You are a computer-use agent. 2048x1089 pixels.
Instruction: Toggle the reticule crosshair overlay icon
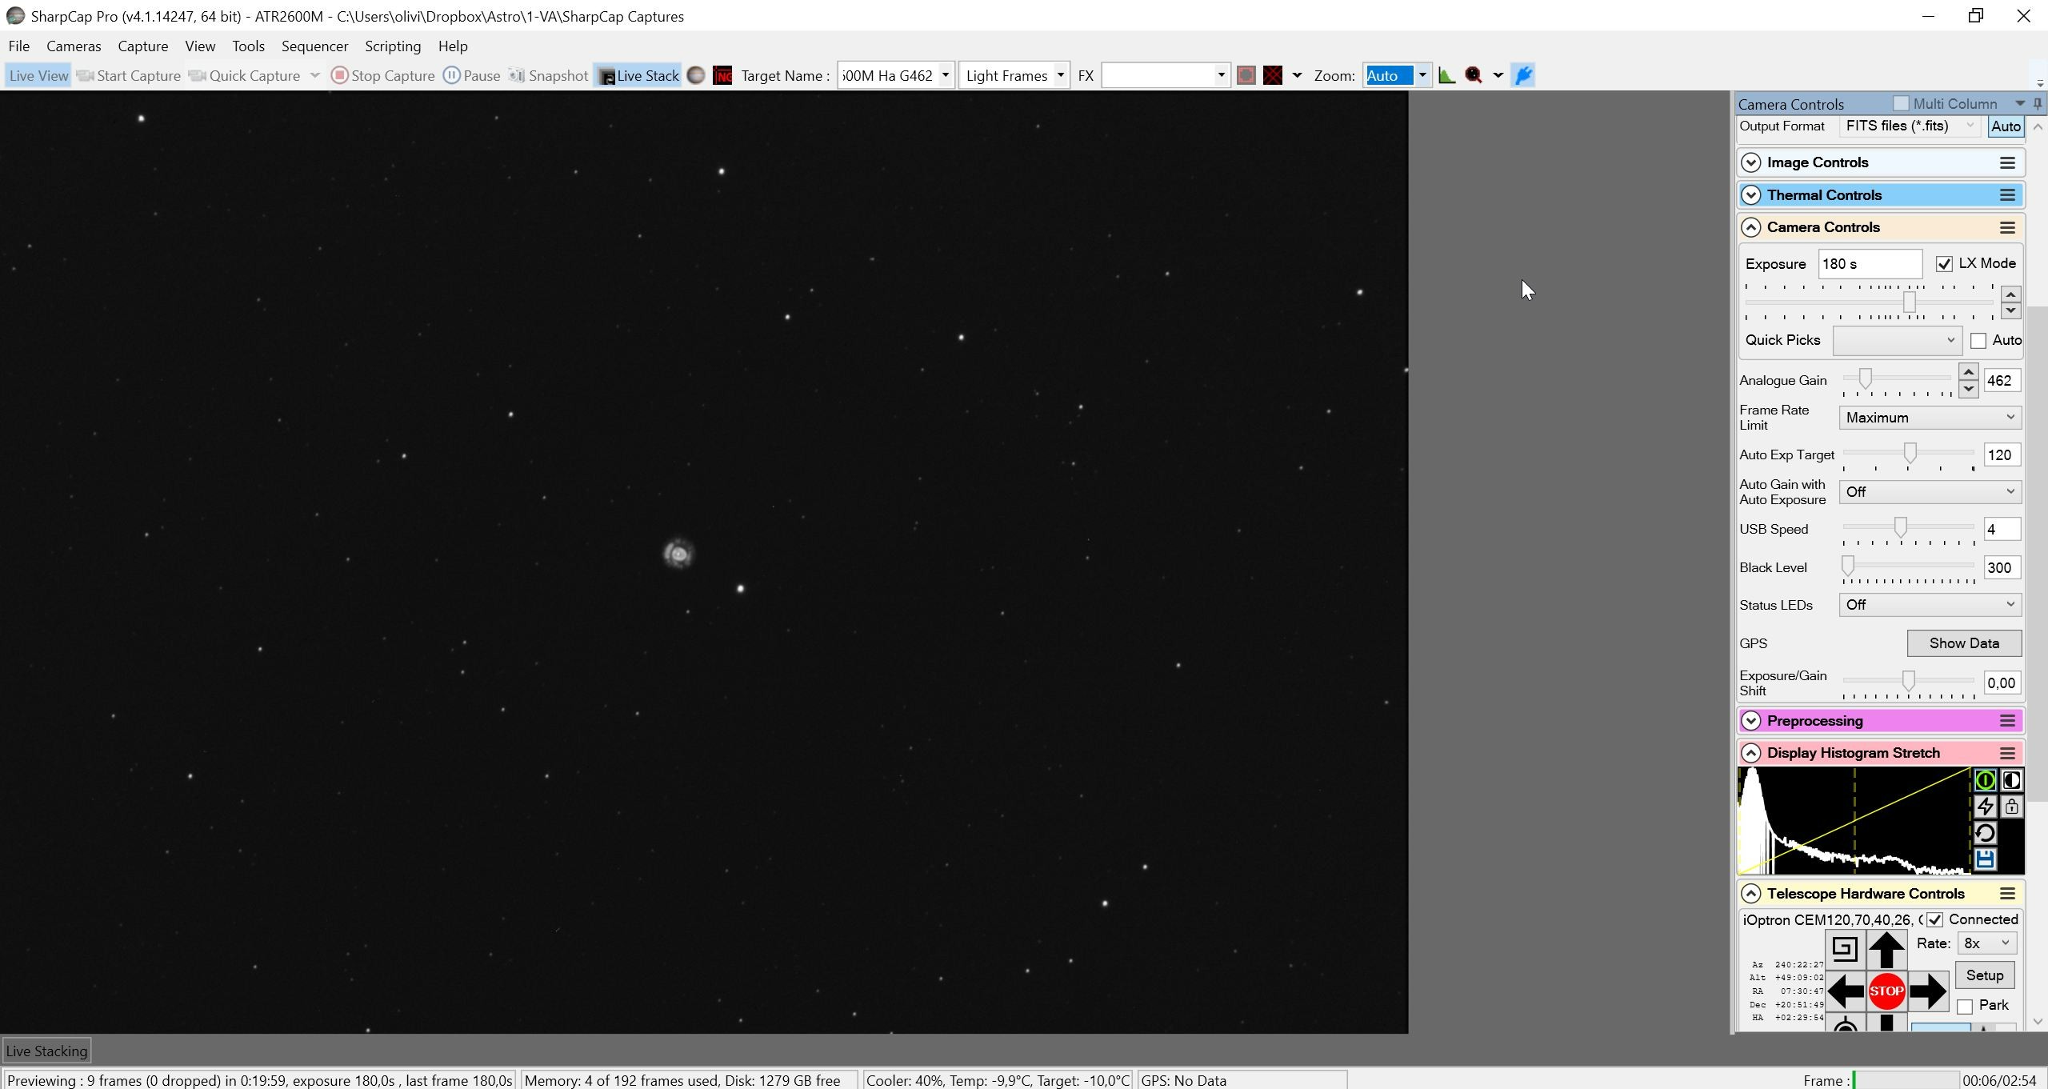pos(1273,75)
